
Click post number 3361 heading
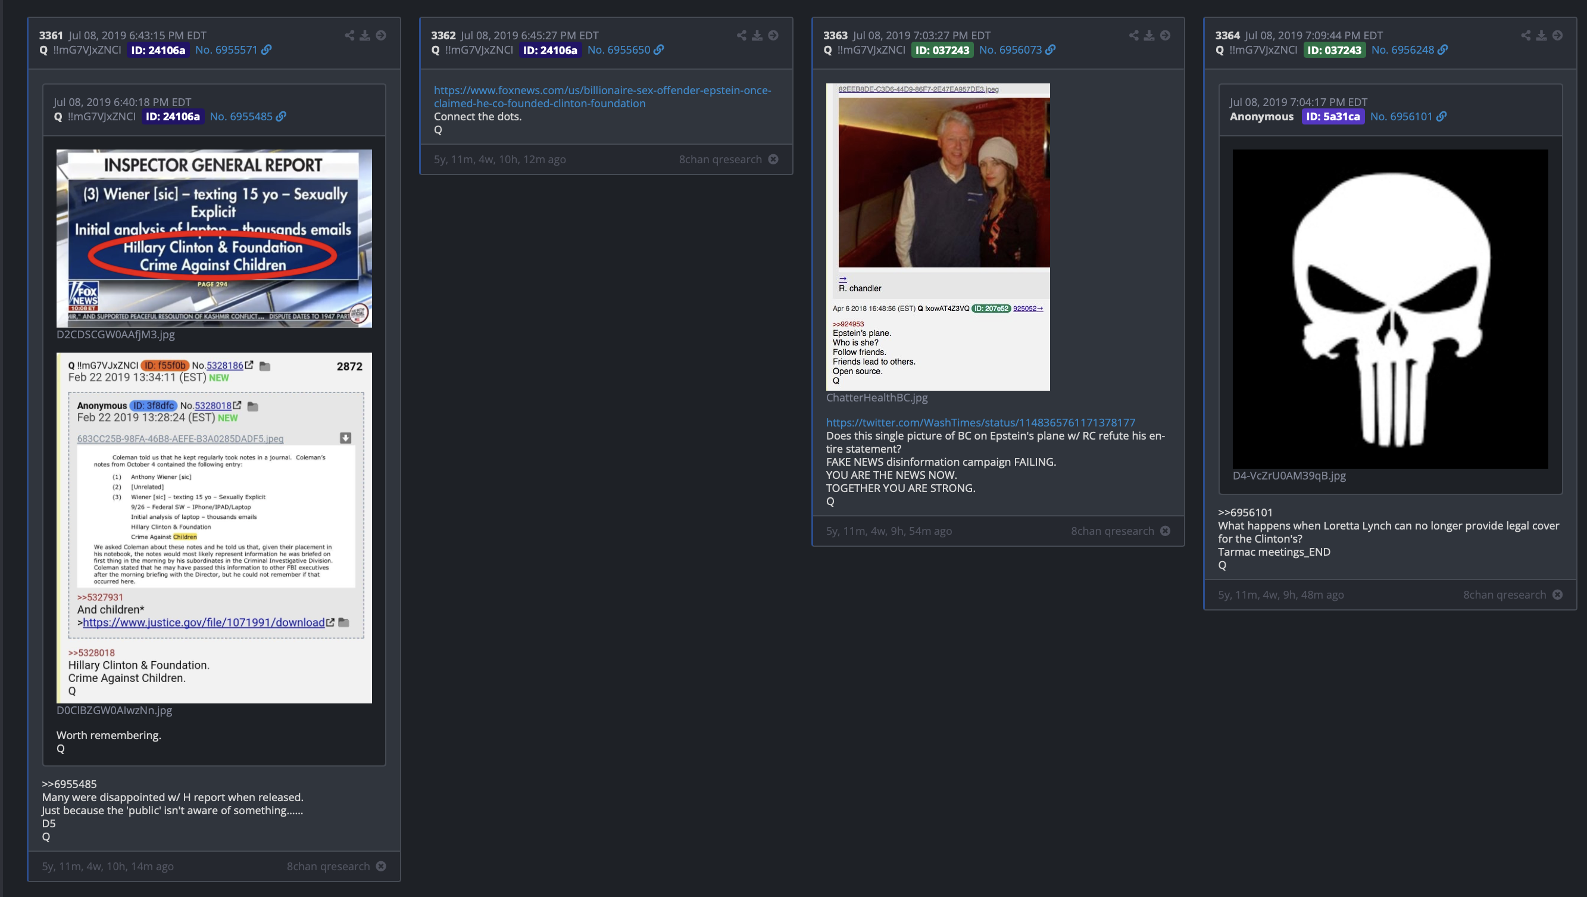51,35
